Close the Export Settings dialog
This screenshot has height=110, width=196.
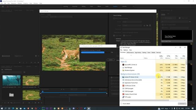(x=155, y=11)
